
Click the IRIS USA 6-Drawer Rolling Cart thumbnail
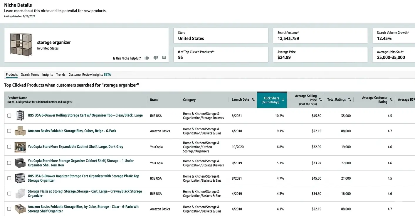click(x=20, y=116)
